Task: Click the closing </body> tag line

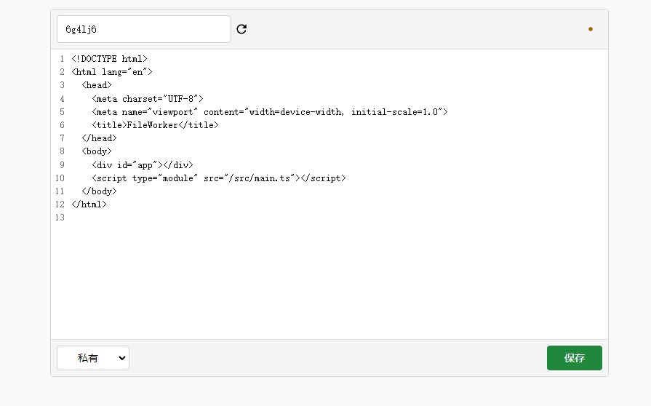Action: [99, 191]
